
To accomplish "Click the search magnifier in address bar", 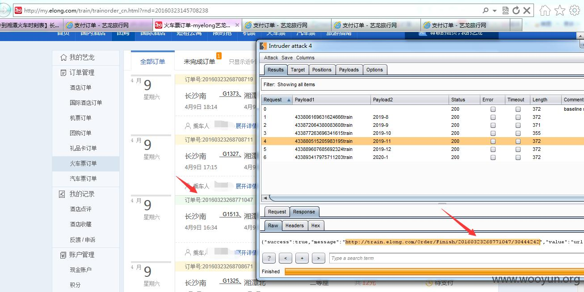I will point(486,10).
